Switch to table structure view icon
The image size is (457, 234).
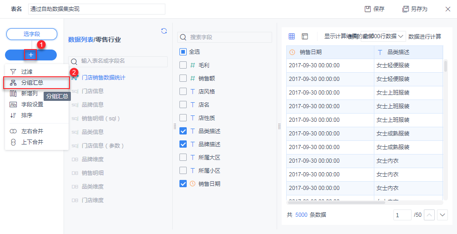304,36
